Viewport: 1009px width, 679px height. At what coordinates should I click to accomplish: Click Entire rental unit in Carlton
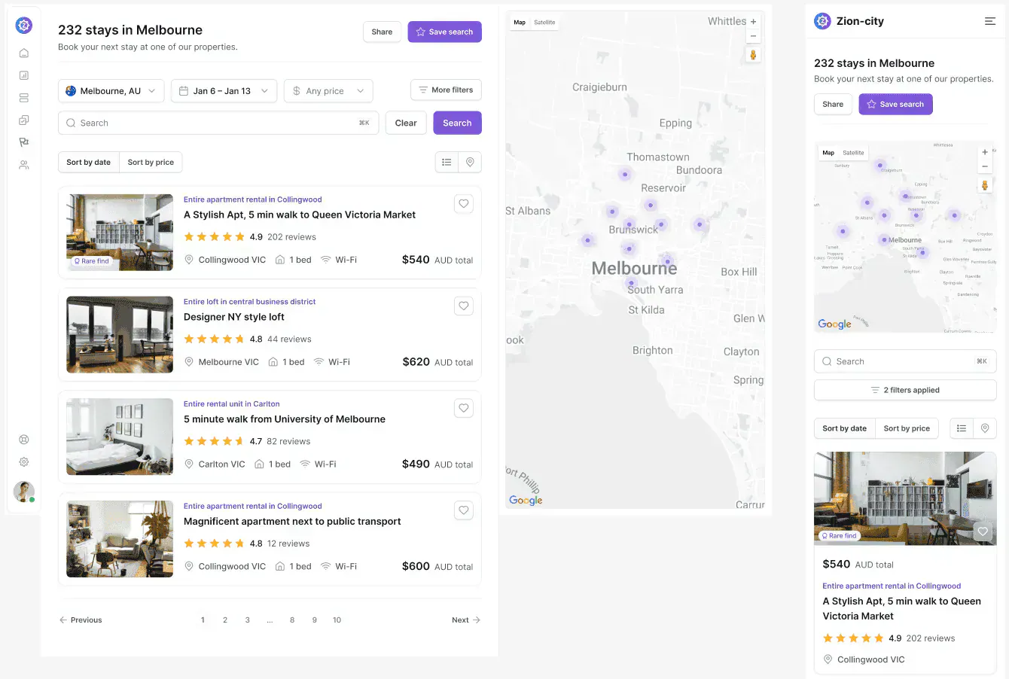tap(232, 404)
